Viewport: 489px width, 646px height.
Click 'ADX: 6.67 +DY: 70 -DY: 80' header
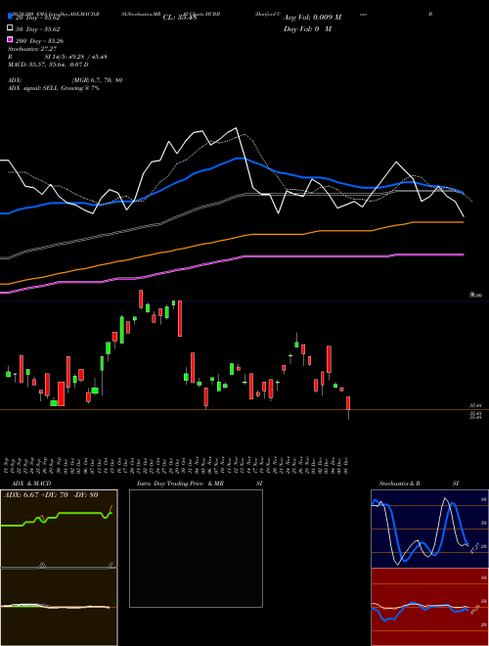point(51,494)
